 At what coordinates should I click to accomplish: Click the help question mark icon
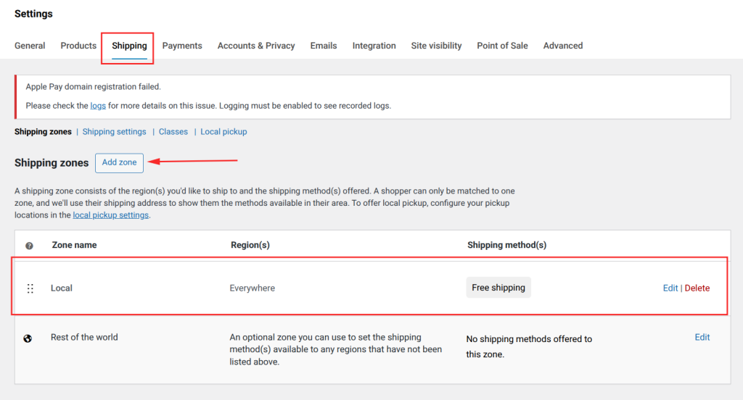(x=29, y=246)
